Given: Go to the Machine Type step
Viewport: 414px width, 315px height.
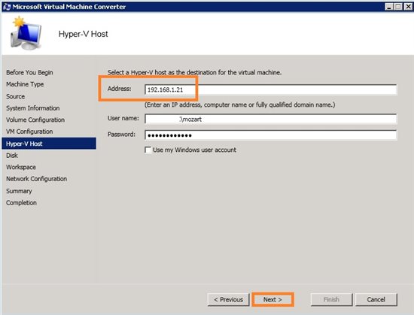Looking at the screenshot, I should click(25, 84).
